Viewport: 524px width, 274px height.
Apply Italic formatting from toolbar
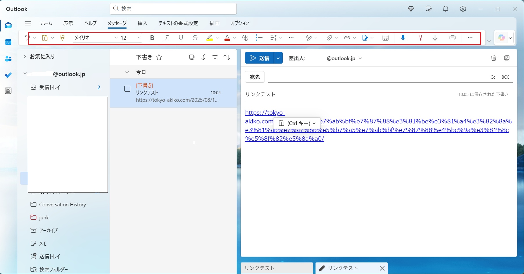coord(166,38)
